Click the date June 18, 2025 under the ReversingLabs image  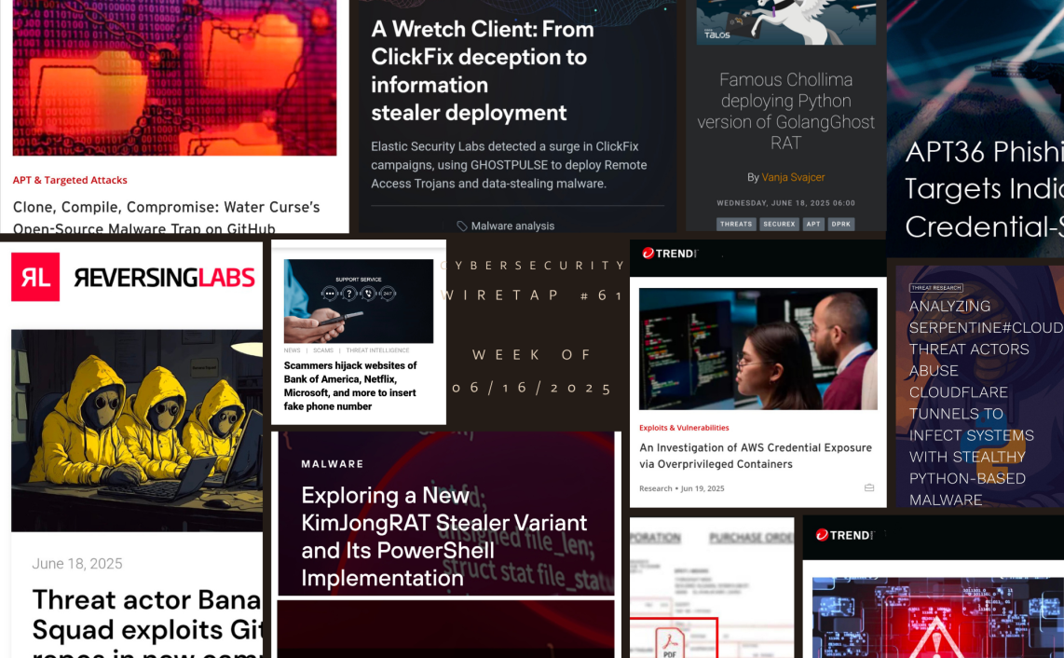[x=77, y=564]
